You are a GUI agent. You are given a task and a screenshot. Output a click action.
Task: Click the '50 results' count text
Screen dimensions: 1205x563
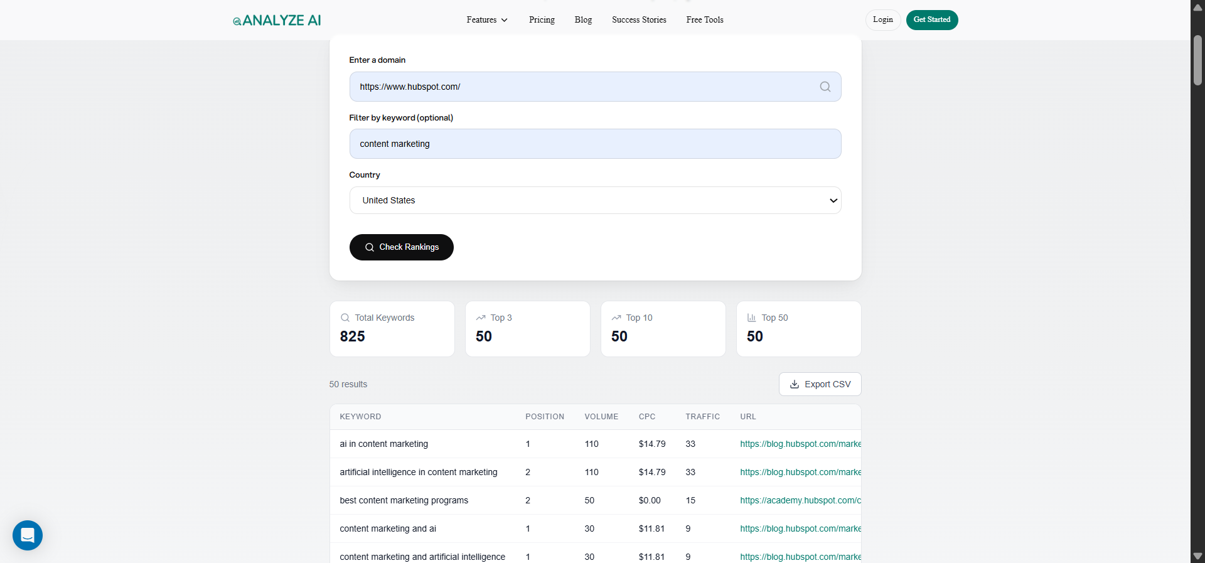pos(348,384)
